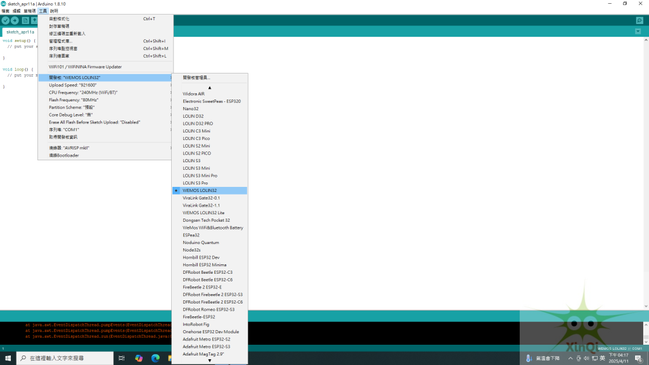Pick the Onehorse ESP32 Dev Module
The image size is (649, 365).
[x=210, y=332]
